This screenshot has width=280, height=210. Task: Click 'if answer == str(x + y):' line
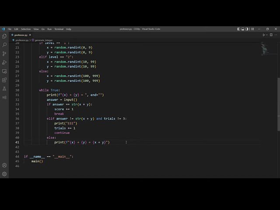pyautogui.click(x=70, y=104)
